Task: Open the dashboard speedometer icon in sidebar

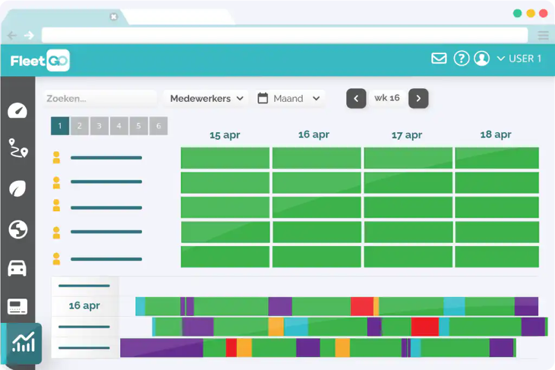Action: coord(17,111)
